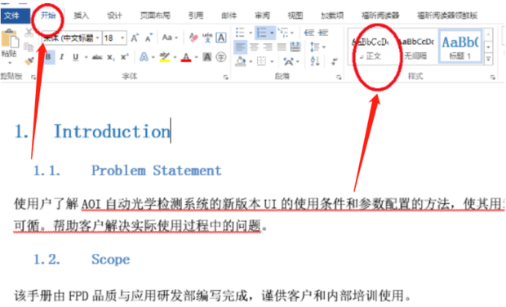Click the Format Painter brush icon

[29, 61]
